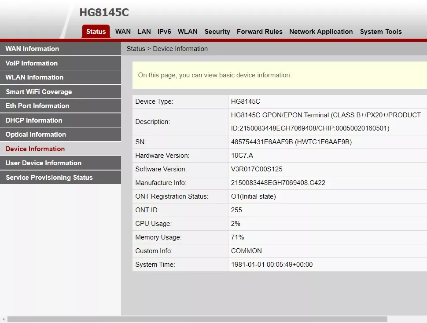Go to the Security tab
Image resolution: width=427 pixels, height=323 pixels.
click(x=217, y=32)
